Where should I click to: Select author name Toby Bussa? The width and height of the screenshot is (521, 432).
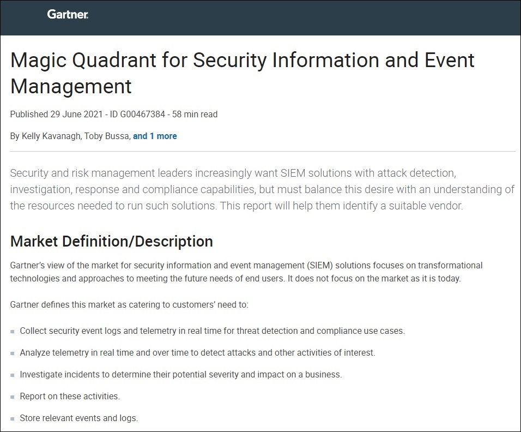(x=107, y=136)
